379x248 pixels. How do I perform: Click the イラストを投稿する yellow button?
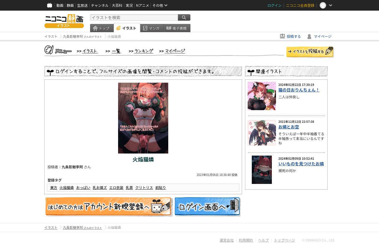tap(310, 52)
